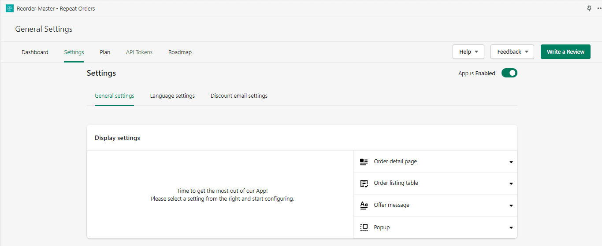Expand the Offer message section arrow
Image resolution: width=602 pixels, height=246 pixels.
point(511,206)
